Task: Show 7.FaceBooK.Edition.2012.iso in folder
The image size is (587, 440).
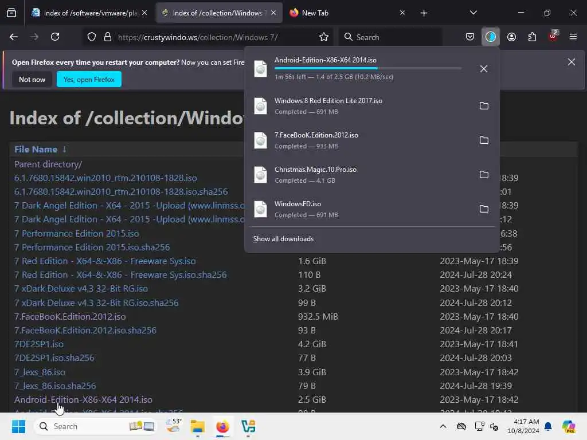Action: tap(484, 140)
